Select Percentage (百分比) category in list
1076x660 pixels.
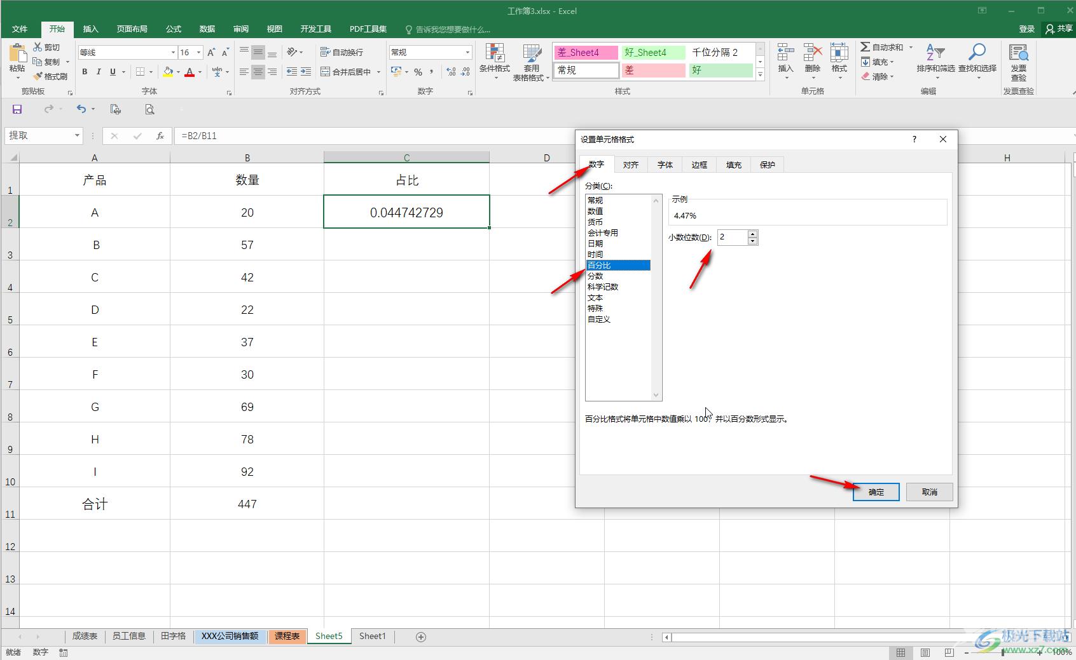pos(618,265)
